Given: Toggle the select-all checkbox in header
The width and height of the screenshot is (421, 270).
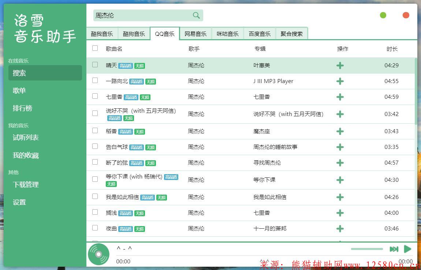Looking at the screenshot, I should click(x=95, y=48).
